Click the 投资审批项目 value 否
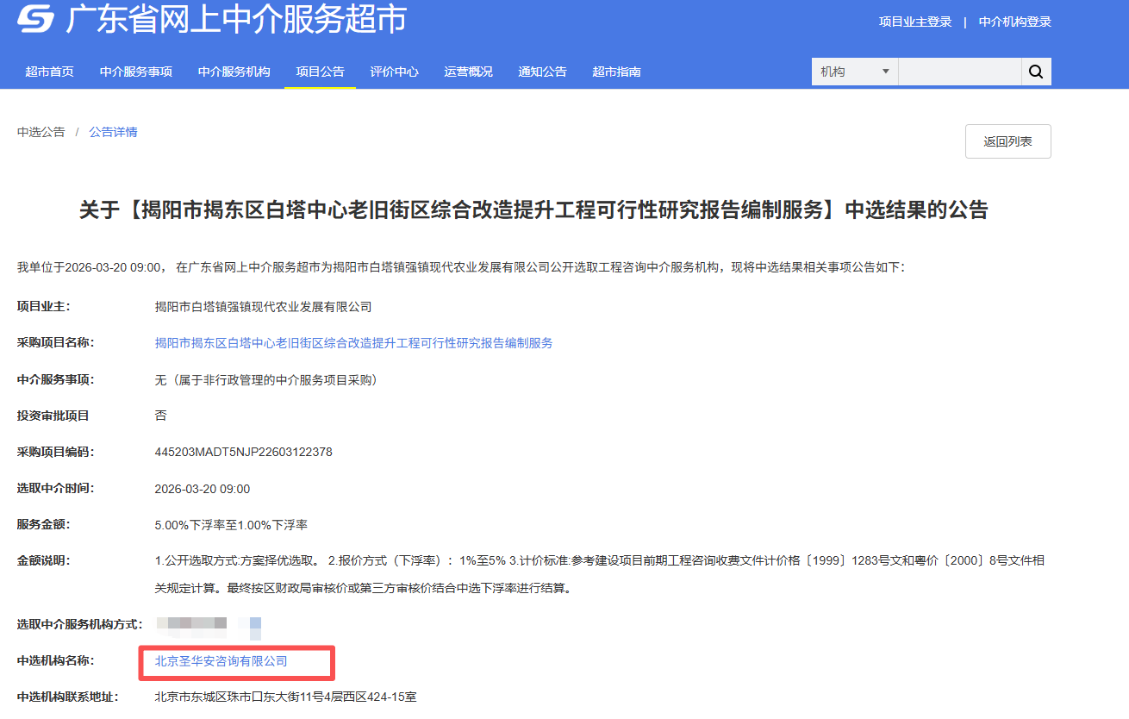Screen dimensions: 1129x719 160,416
